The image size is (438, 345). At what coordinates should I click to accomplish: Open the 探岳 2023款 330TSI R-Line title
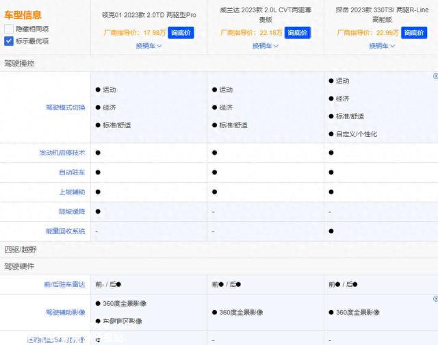tap(382, 15)
